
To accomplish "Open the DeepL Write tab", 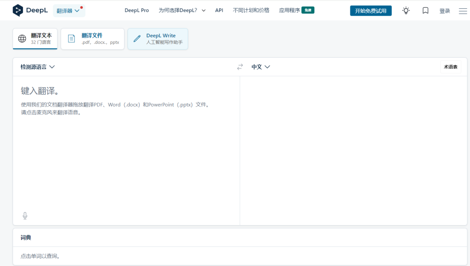I will pyautogui.click(x=158, y=39).
